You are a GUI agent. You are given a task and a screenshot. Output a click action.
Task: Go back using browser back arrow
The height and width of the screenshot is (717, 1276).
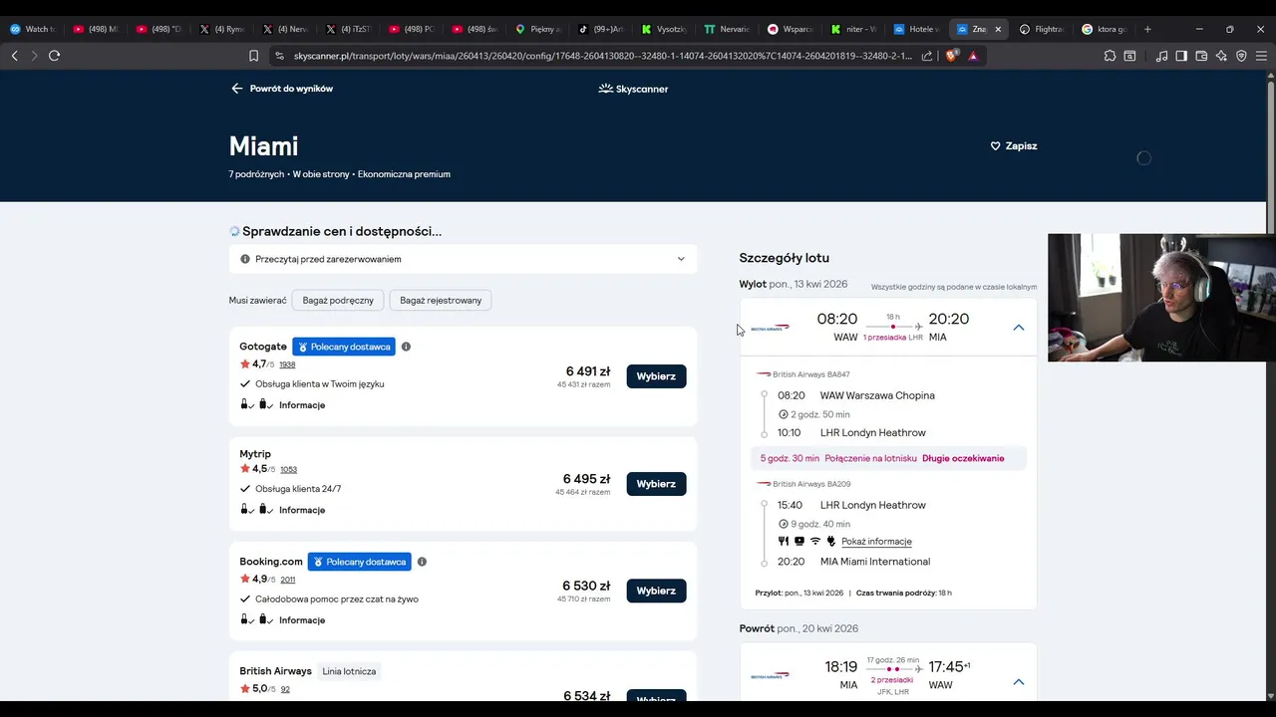tap(15, 56)
